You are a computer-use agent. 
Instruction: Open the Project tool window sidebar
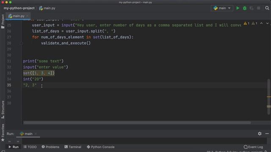tap(3, 22)
